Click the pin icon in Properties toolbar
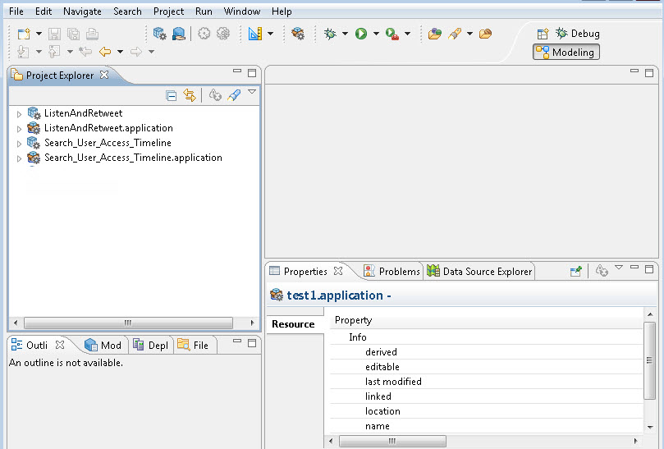The image size is (664, 449). pos(576,271)
